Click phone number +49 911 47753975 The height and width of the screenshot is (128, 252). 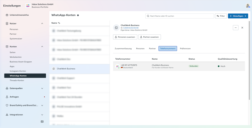tap(129, 65)
